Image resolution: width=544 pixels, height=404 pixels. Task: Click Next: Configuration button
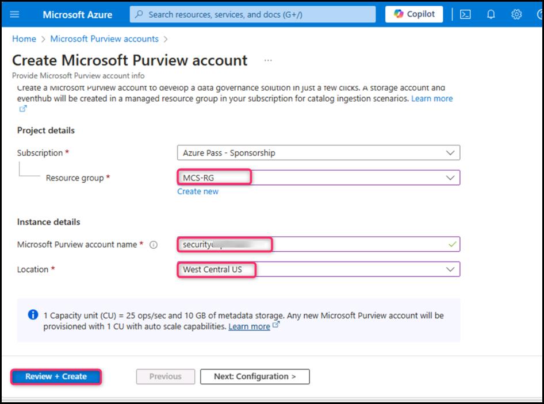pyautogui.click(x=255, y=376)
